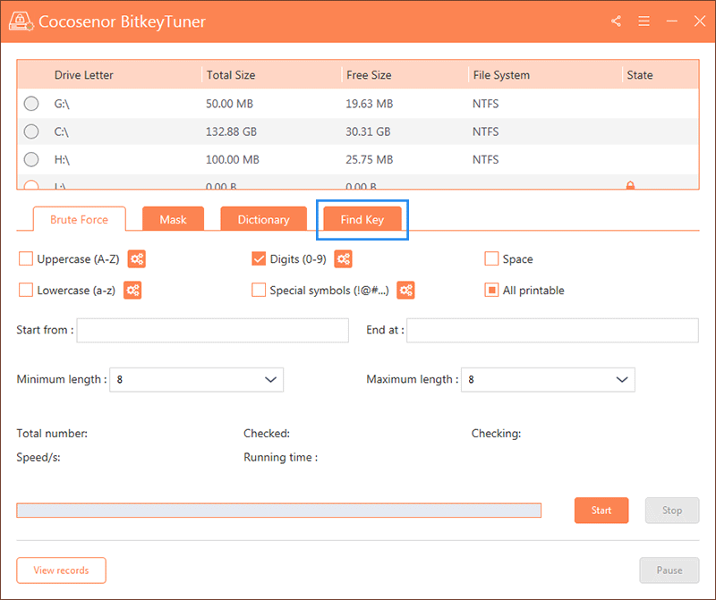Switch to the Mask tab

(173, 219)
